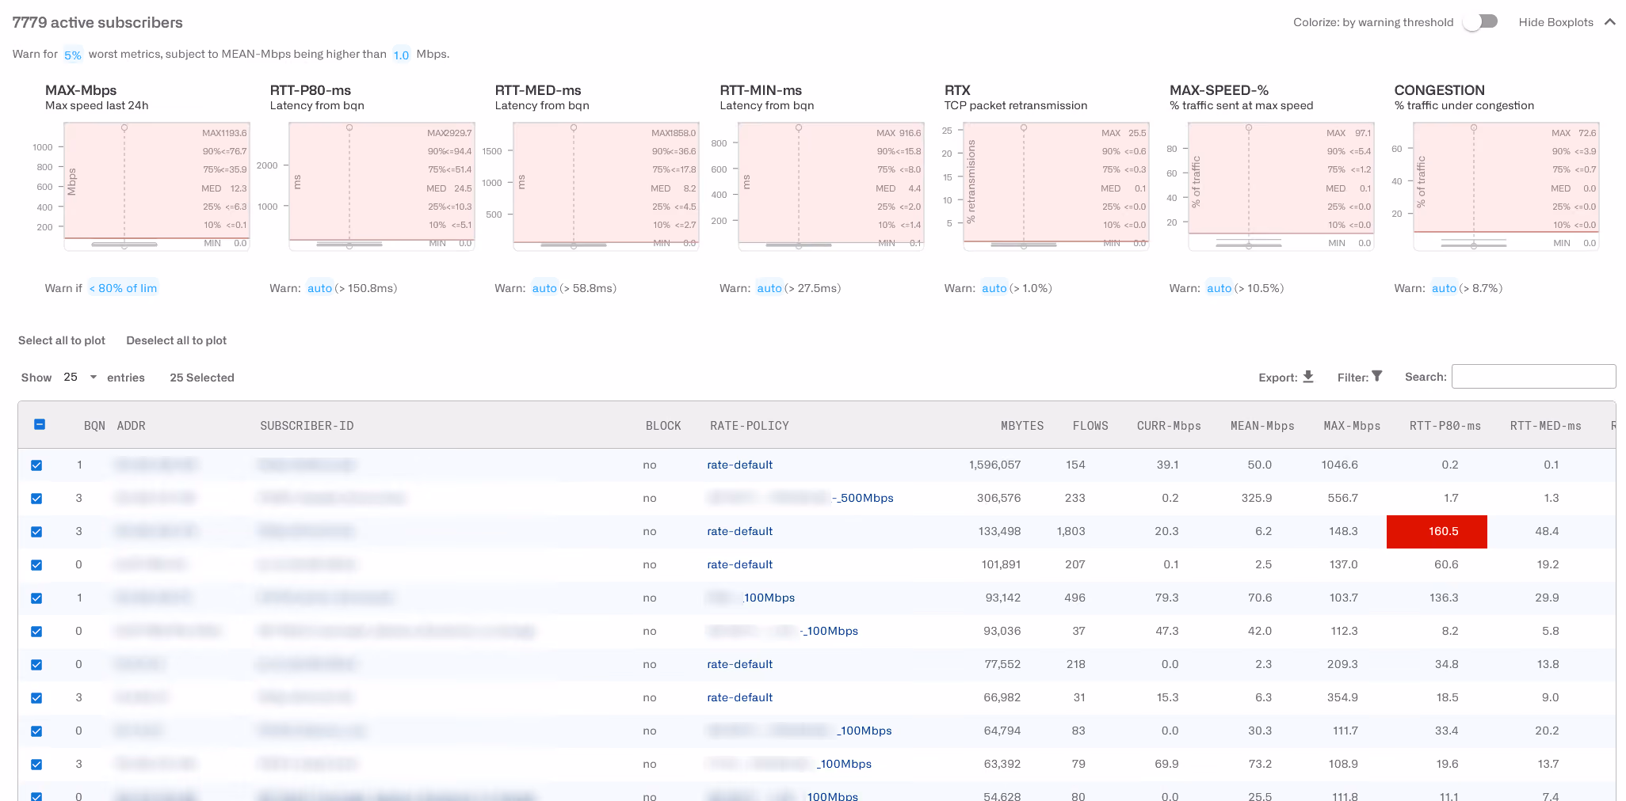The height and width of the screenshot is (801, 1626).
Task: Uncheck row with 64,794 MBYTES
Action: tap(36, 731)
